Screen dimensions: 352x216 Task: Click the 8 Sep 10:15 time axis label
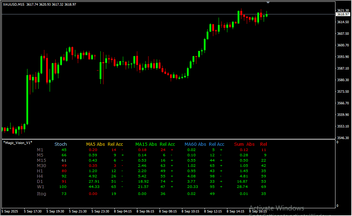pos(190,211)
